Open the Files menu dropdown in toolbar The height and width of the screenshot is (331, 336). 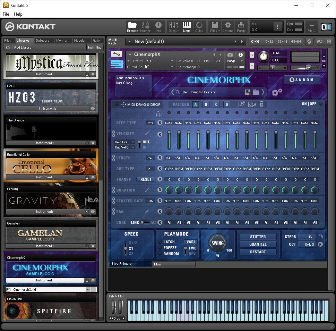[x=215, y=27]
